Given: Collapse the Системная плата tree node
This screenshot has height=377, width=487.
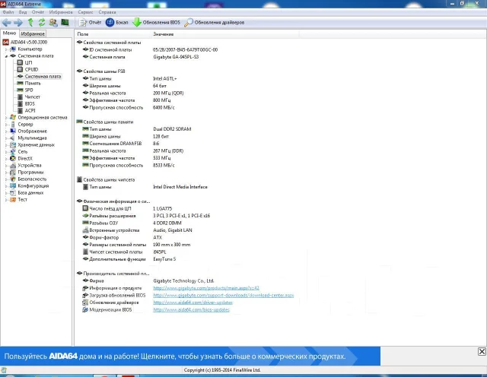Looking at the screenshot, I should pyautogui.click(x=6, y=56).
